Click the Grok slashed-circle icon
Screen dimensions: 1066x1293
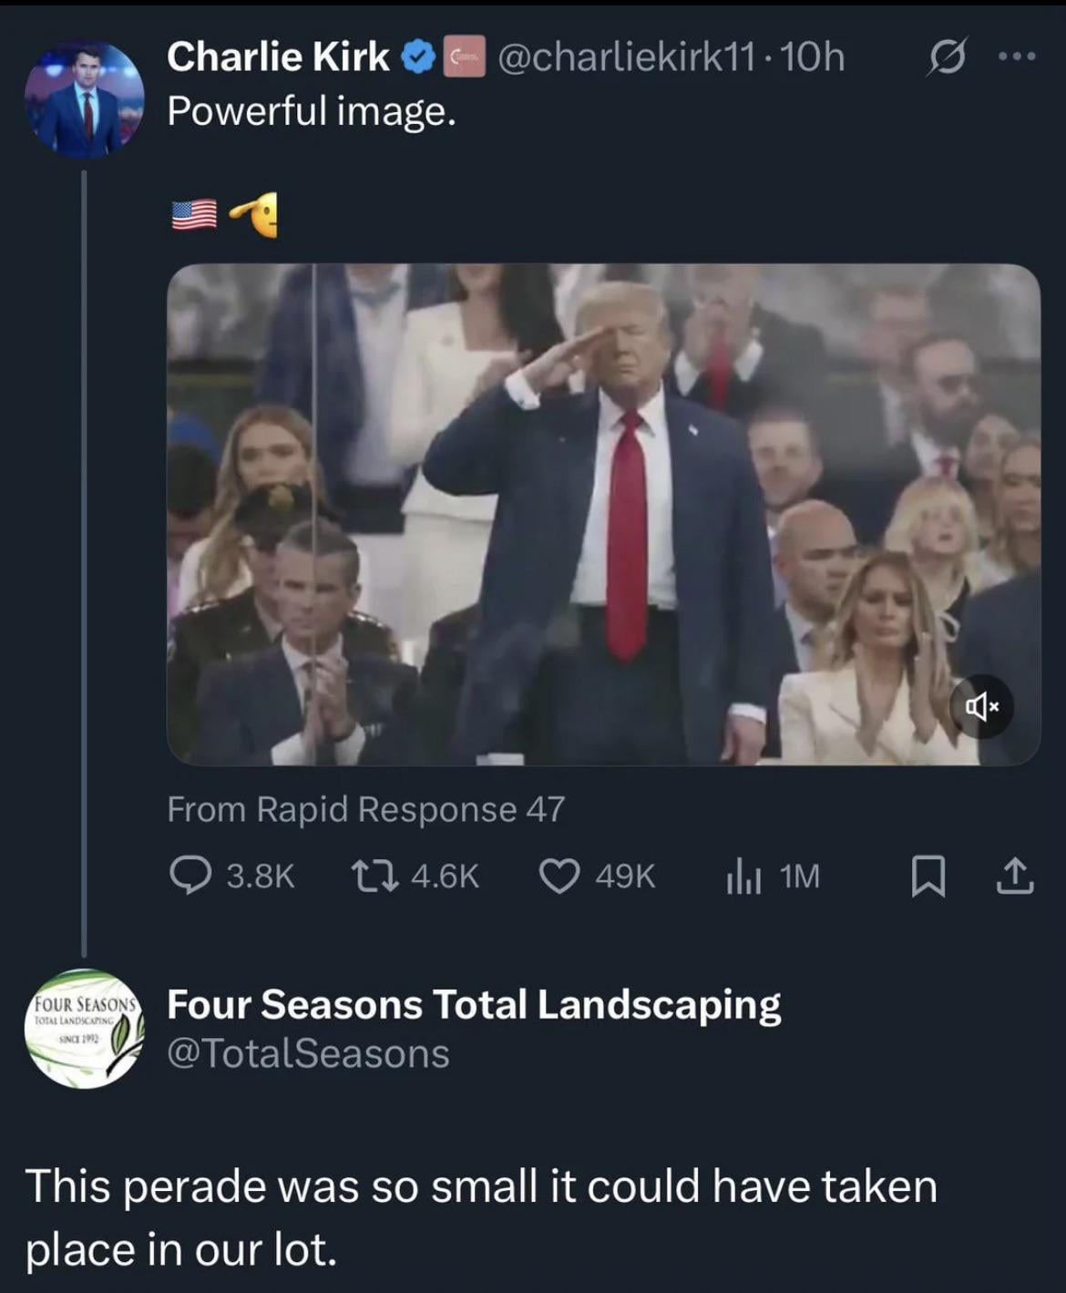pyautogui.click(x=946, y=58)
